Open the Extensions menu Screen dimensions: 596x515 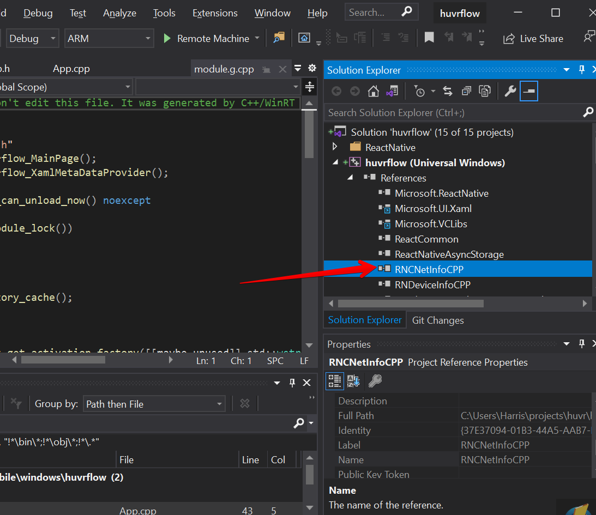[215, 13]
